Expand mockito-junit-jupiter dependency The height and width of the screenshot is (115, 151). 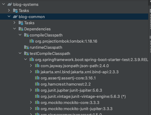pos(31,109)
